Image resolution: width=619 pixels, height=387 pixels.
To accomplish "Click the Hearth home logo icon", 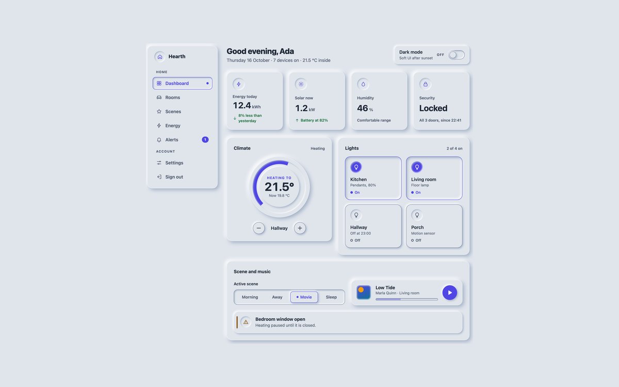I will tap(160, 57).
